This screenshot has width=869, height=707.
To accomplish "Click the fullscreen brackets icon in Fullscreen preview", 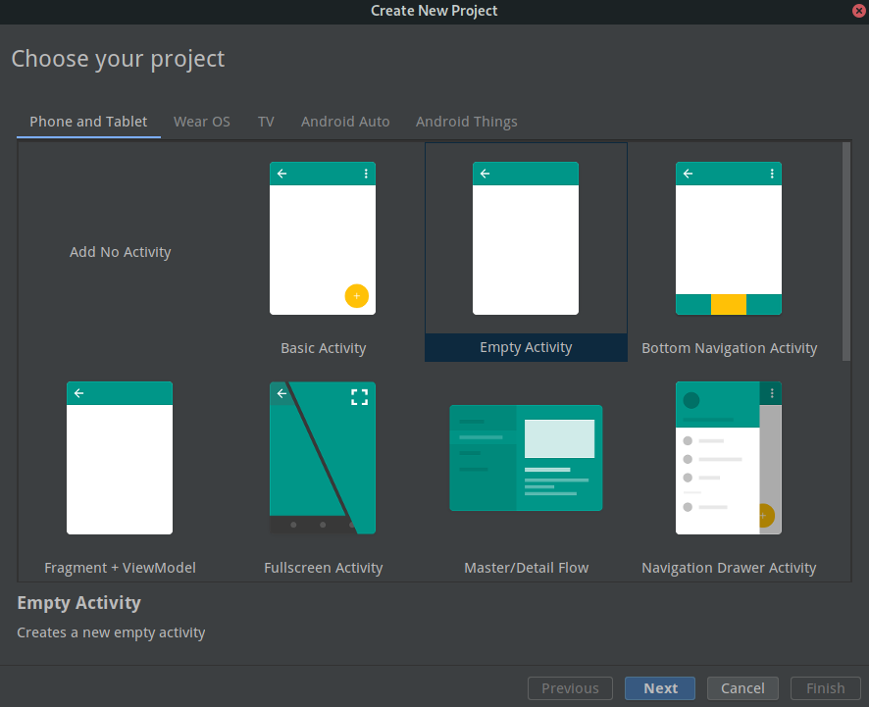I will (359, 397).
